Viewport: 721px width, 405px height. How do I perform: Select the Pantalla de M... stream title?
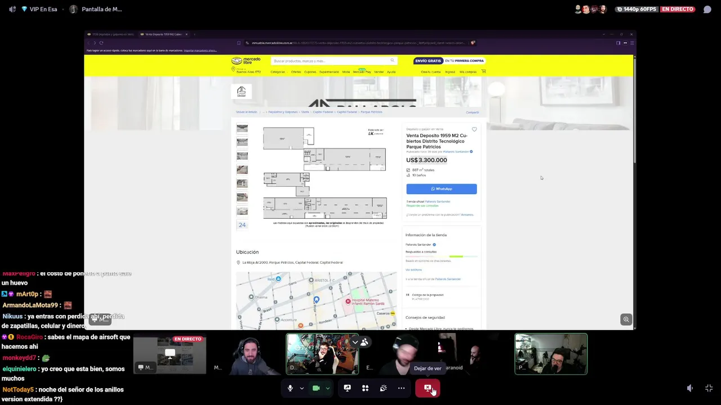click(x=101, y=9)
